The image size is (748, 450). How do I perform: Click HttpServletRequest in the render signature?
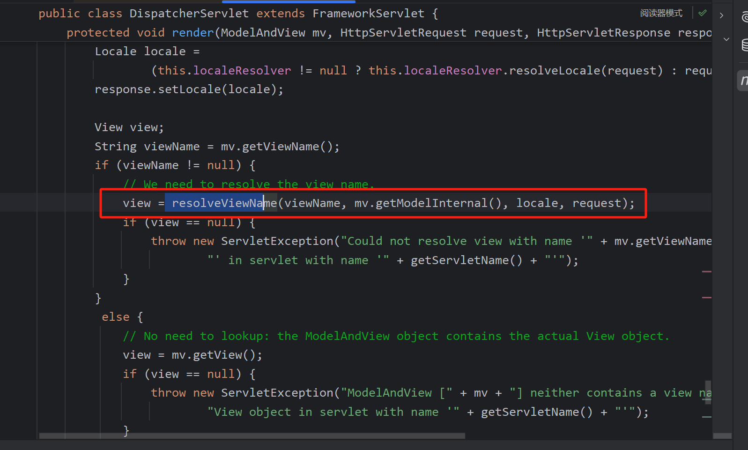[403, 33]
